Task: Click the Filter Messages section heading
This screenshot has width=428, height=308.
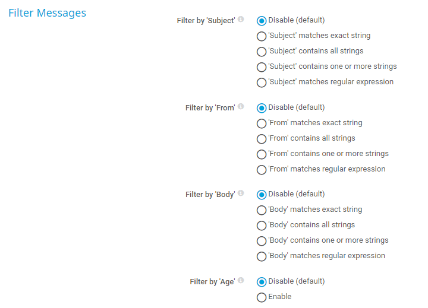Action: coord(47,13)
